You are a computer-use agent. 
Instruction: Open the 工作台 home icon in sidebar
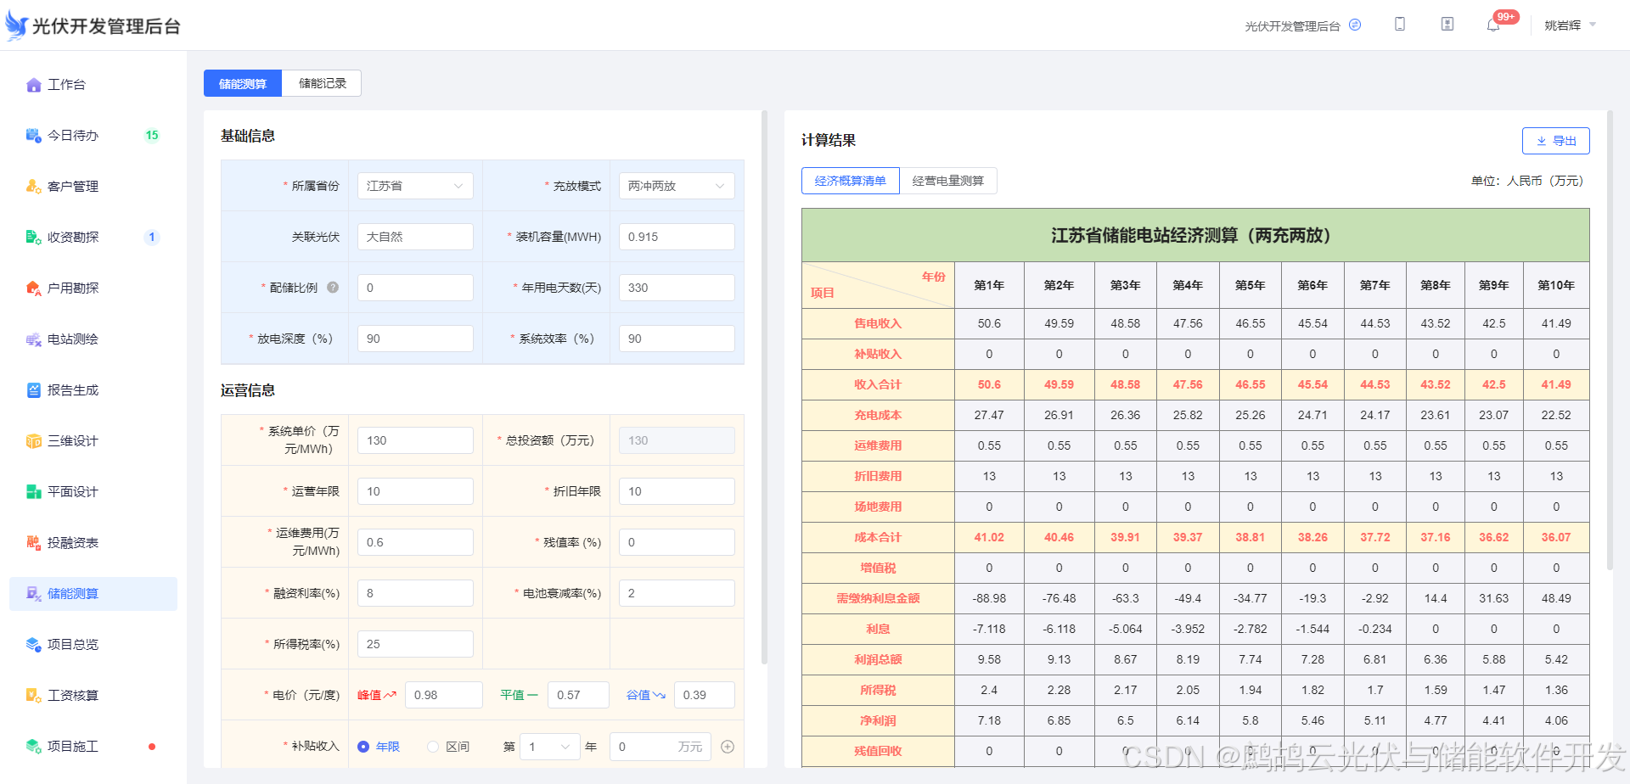(x=34, y=85)
